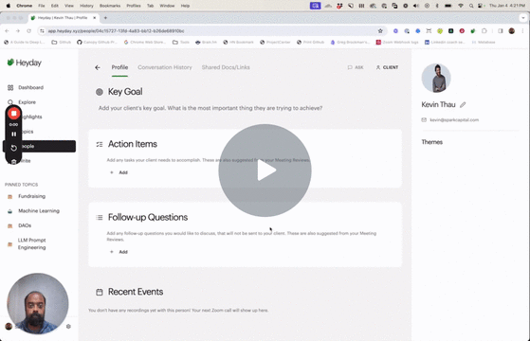This screenshot has width=530, height=341.
Task: Bookmark page with star icon
Action: [x=380, y=31]
